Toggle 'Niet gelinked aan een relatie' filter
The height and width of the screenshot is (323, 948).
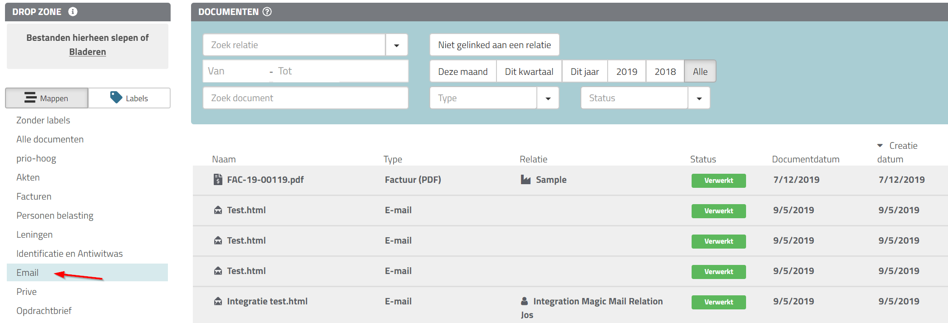[x=494, y=45]
